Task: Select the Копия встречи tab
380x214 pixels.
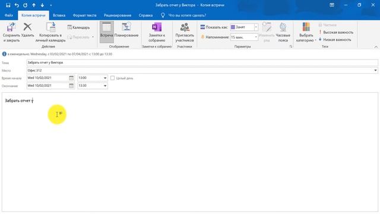Action: point(33,15)
